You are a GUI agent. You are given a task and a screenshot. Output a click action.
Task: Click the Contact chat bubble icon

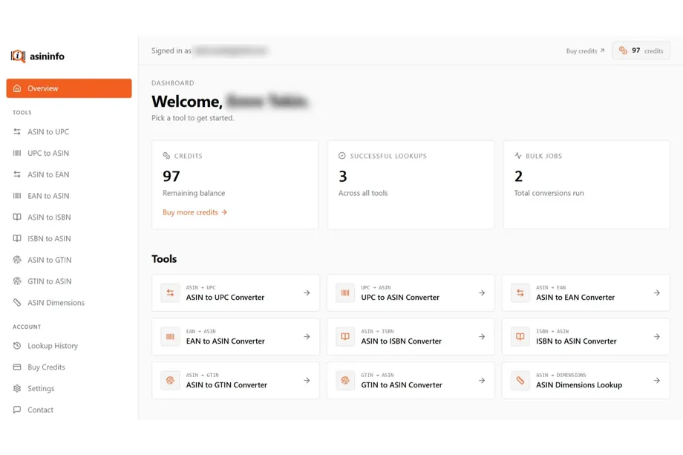click(17, 410)
